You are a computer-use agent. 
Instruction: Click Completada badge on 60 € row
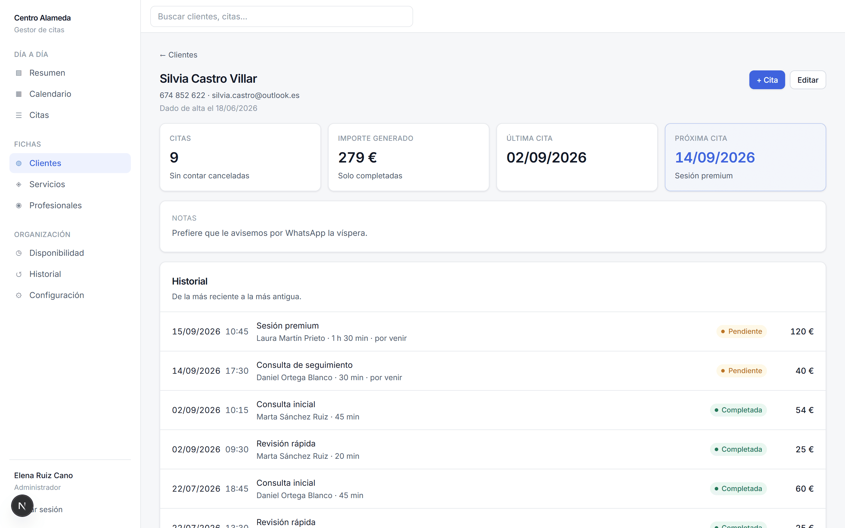coord(738,488)
